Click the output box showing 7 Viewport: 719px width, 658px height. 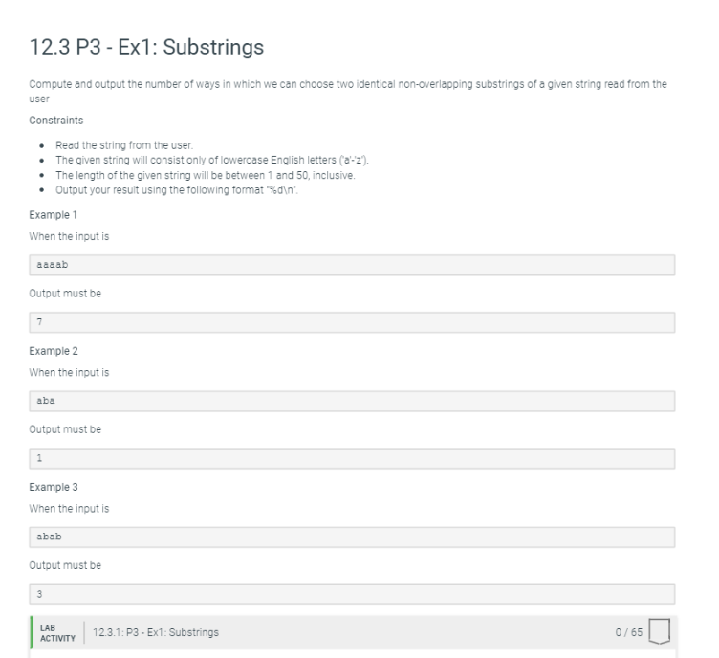pos(352,322)
